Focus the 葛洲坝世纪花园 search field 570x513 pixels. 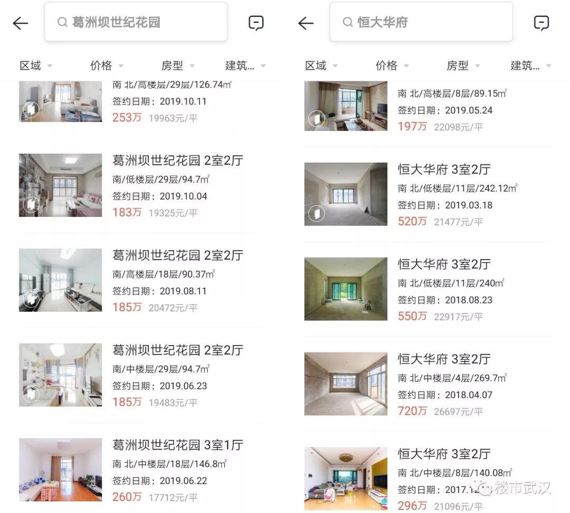pos(136,22)
